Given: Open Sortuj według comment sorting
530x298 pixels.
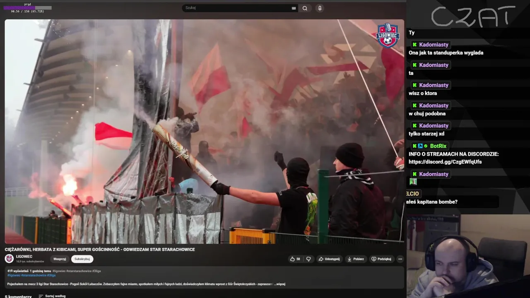Looking at the screenshot, I should click(x=52, y=296).
